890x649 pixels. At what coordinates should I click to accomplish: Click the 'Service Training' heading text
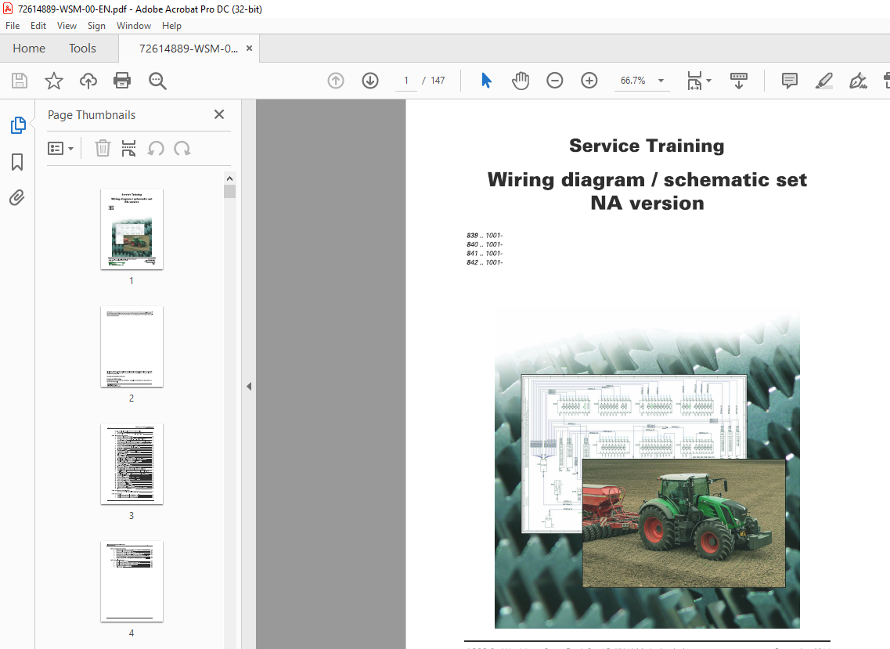pyautogui.click(x=647, y=146)
